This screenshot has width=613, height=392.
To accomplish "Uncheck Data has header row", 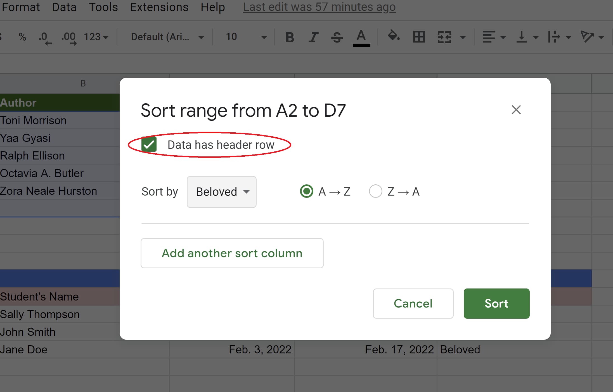I will coord(149,145).
